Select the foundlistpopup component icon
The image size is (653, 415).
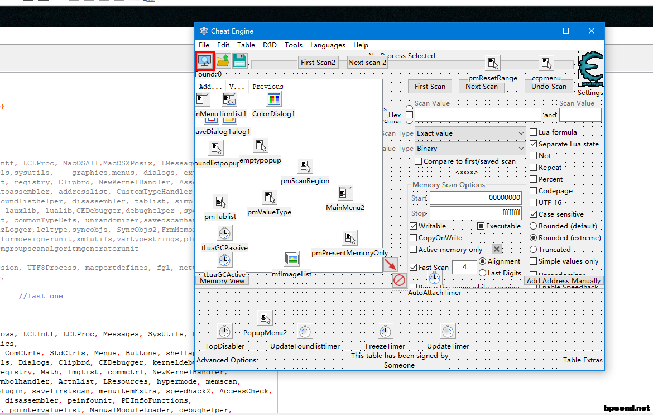tap(216, 149)
